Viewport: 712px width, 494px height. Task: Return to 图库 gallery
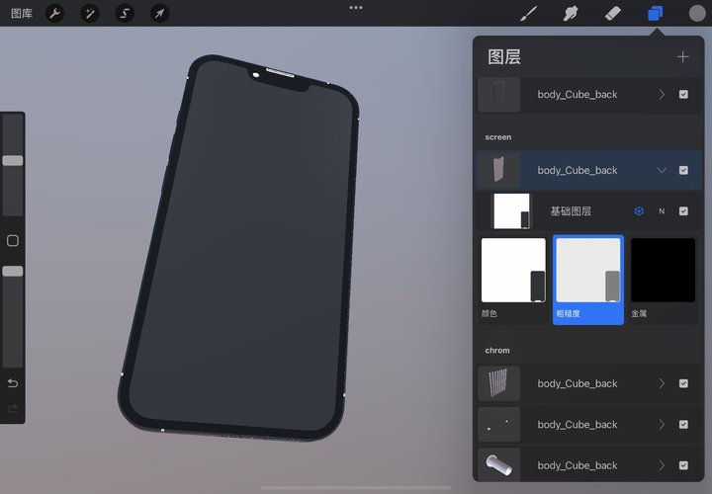[22, 13]
